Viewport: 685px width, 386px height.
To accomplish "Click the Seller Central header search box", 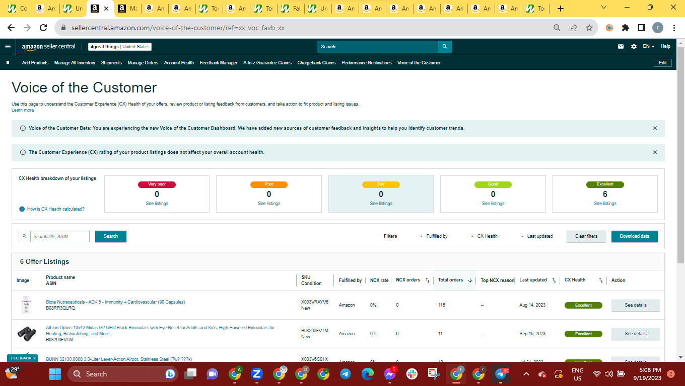I will [x=378, y=47].
